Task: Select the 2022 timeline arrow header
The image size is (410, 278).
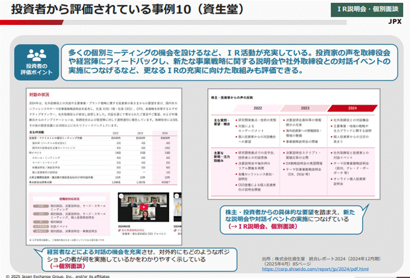Action: tap(257, 108)
